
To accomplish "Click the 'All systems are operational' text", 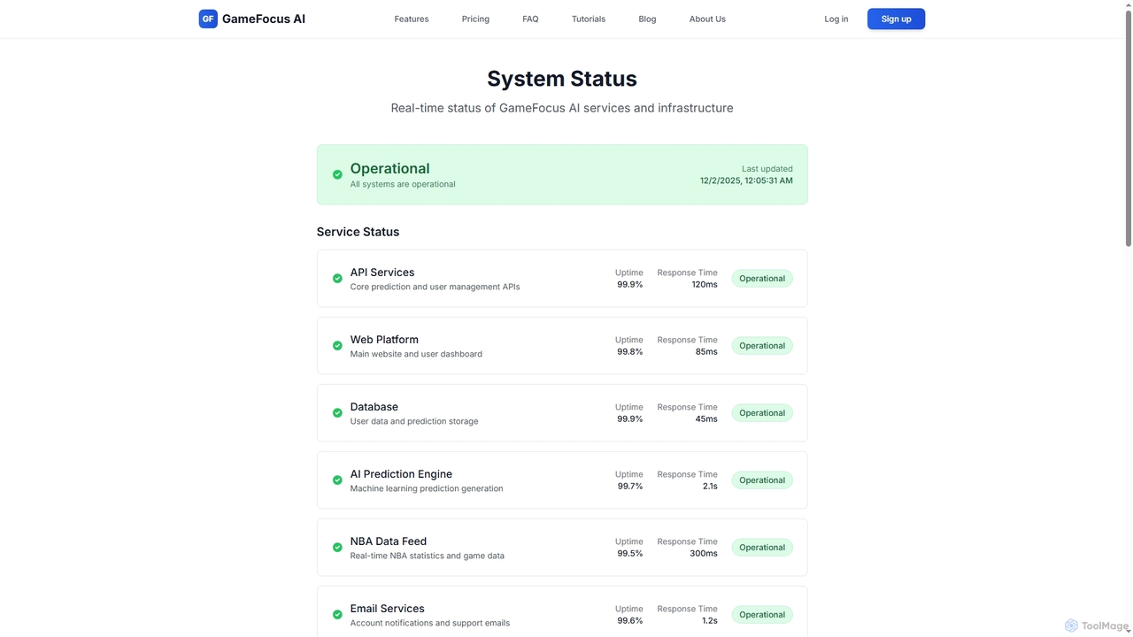I will click(403, 184).
